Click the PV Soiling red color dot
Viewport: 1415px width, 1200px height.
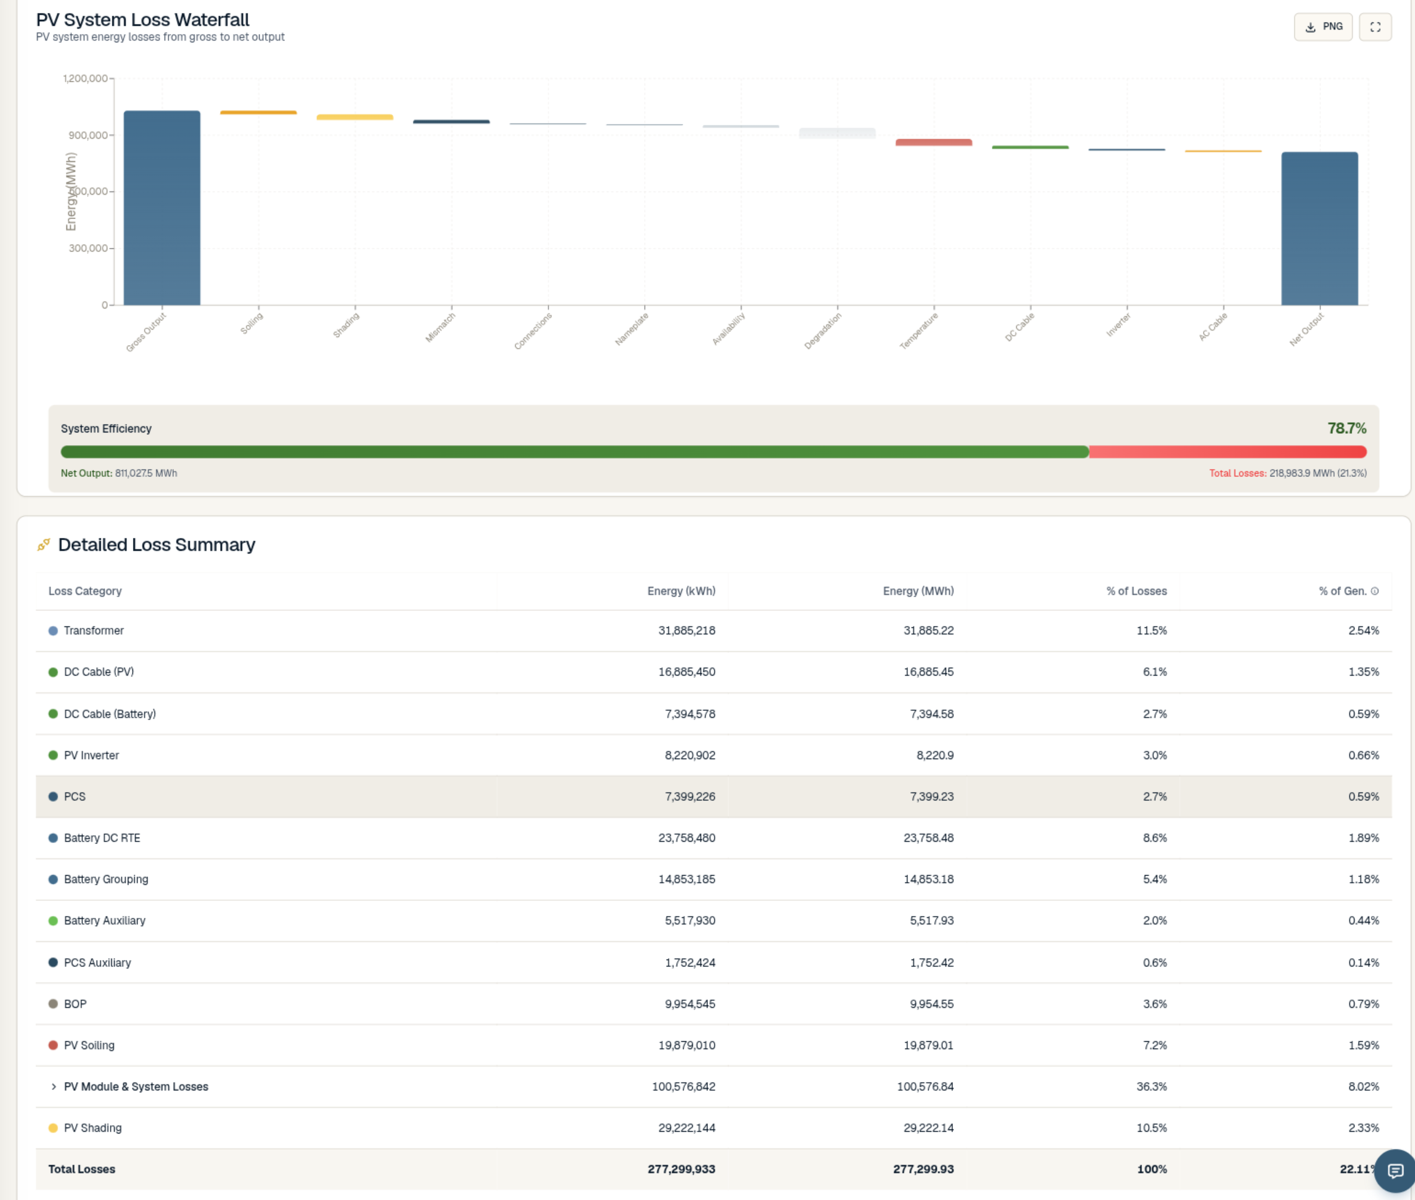pos(53,1045)
